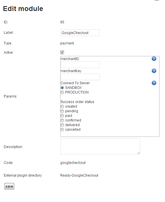Focus the merchantID text field
The image size is (165, 202).
click(80, 65)
